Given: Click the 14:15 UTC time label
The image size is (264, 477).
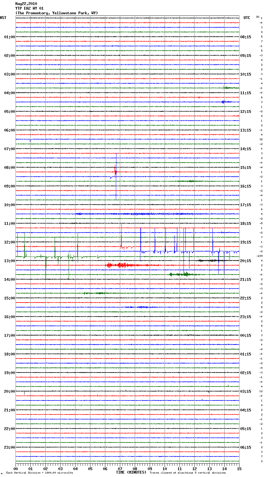Looking at the screenshot, I should pos(246,149).
